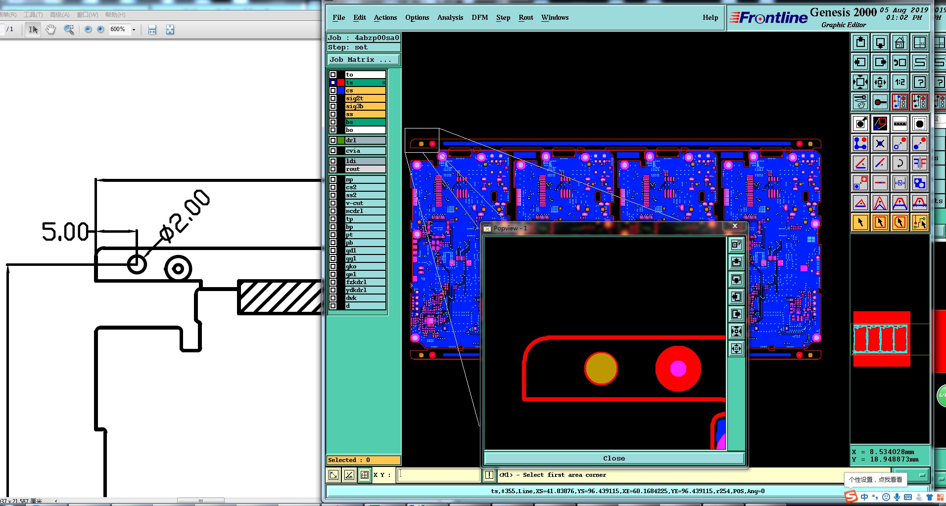Open the Windows menu
The height and width of the screenshot is (506, 946).
tap(555, 17)
